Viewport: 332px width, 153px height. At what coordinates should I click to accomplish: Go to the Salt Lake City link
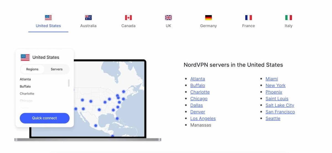pyautogui.click(x=280, y=105)
